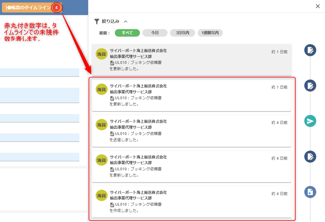Click the teal send icon on the timeline

click(x=310, y=121)
